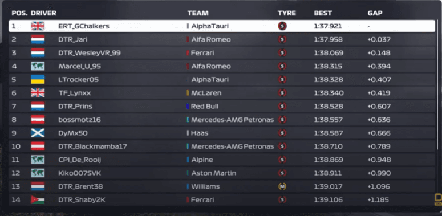Click the Red Bull team colour marker
This screenshot has width=442, height=216.
pyautogui.click(x=188, y=106)
